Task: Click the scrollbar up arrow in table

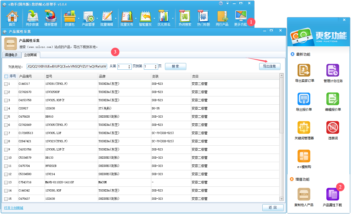Action: pyautogui.click(x=281, y=76)
